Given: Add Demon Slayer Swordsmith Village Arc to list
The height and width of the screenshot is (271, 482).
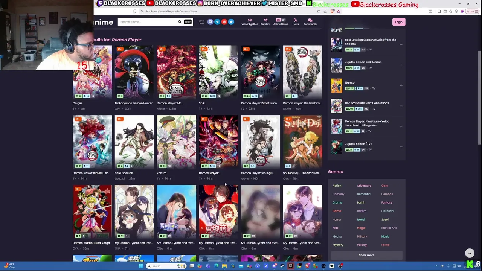Looking at the screenshot, I should point(401,126).
